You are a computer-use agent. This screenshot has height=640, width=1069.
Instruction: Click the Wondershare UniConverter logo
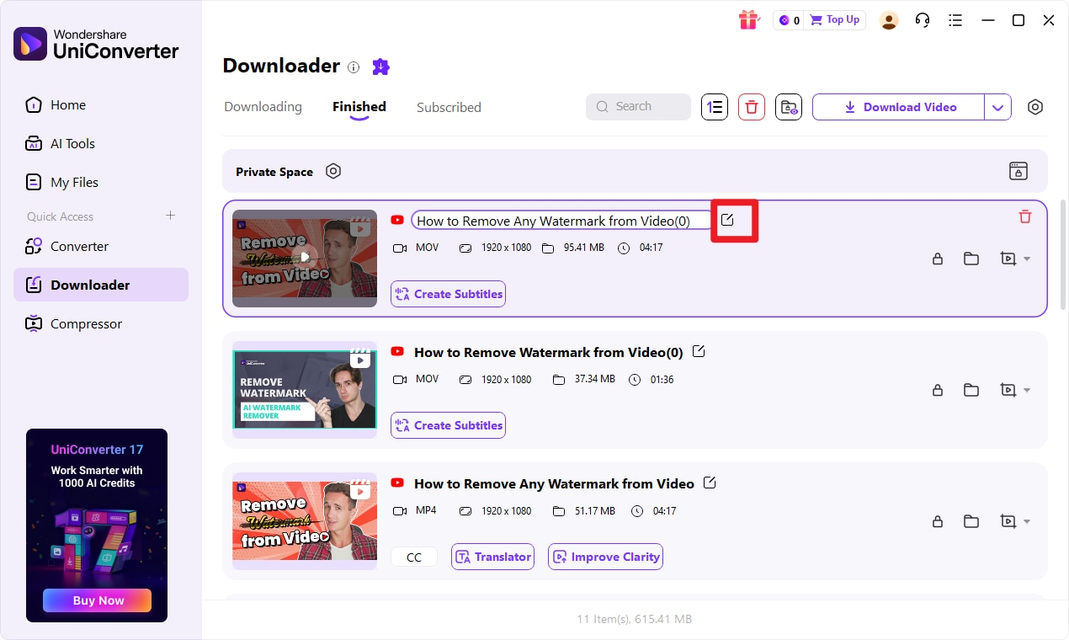(x=96, y=44)
